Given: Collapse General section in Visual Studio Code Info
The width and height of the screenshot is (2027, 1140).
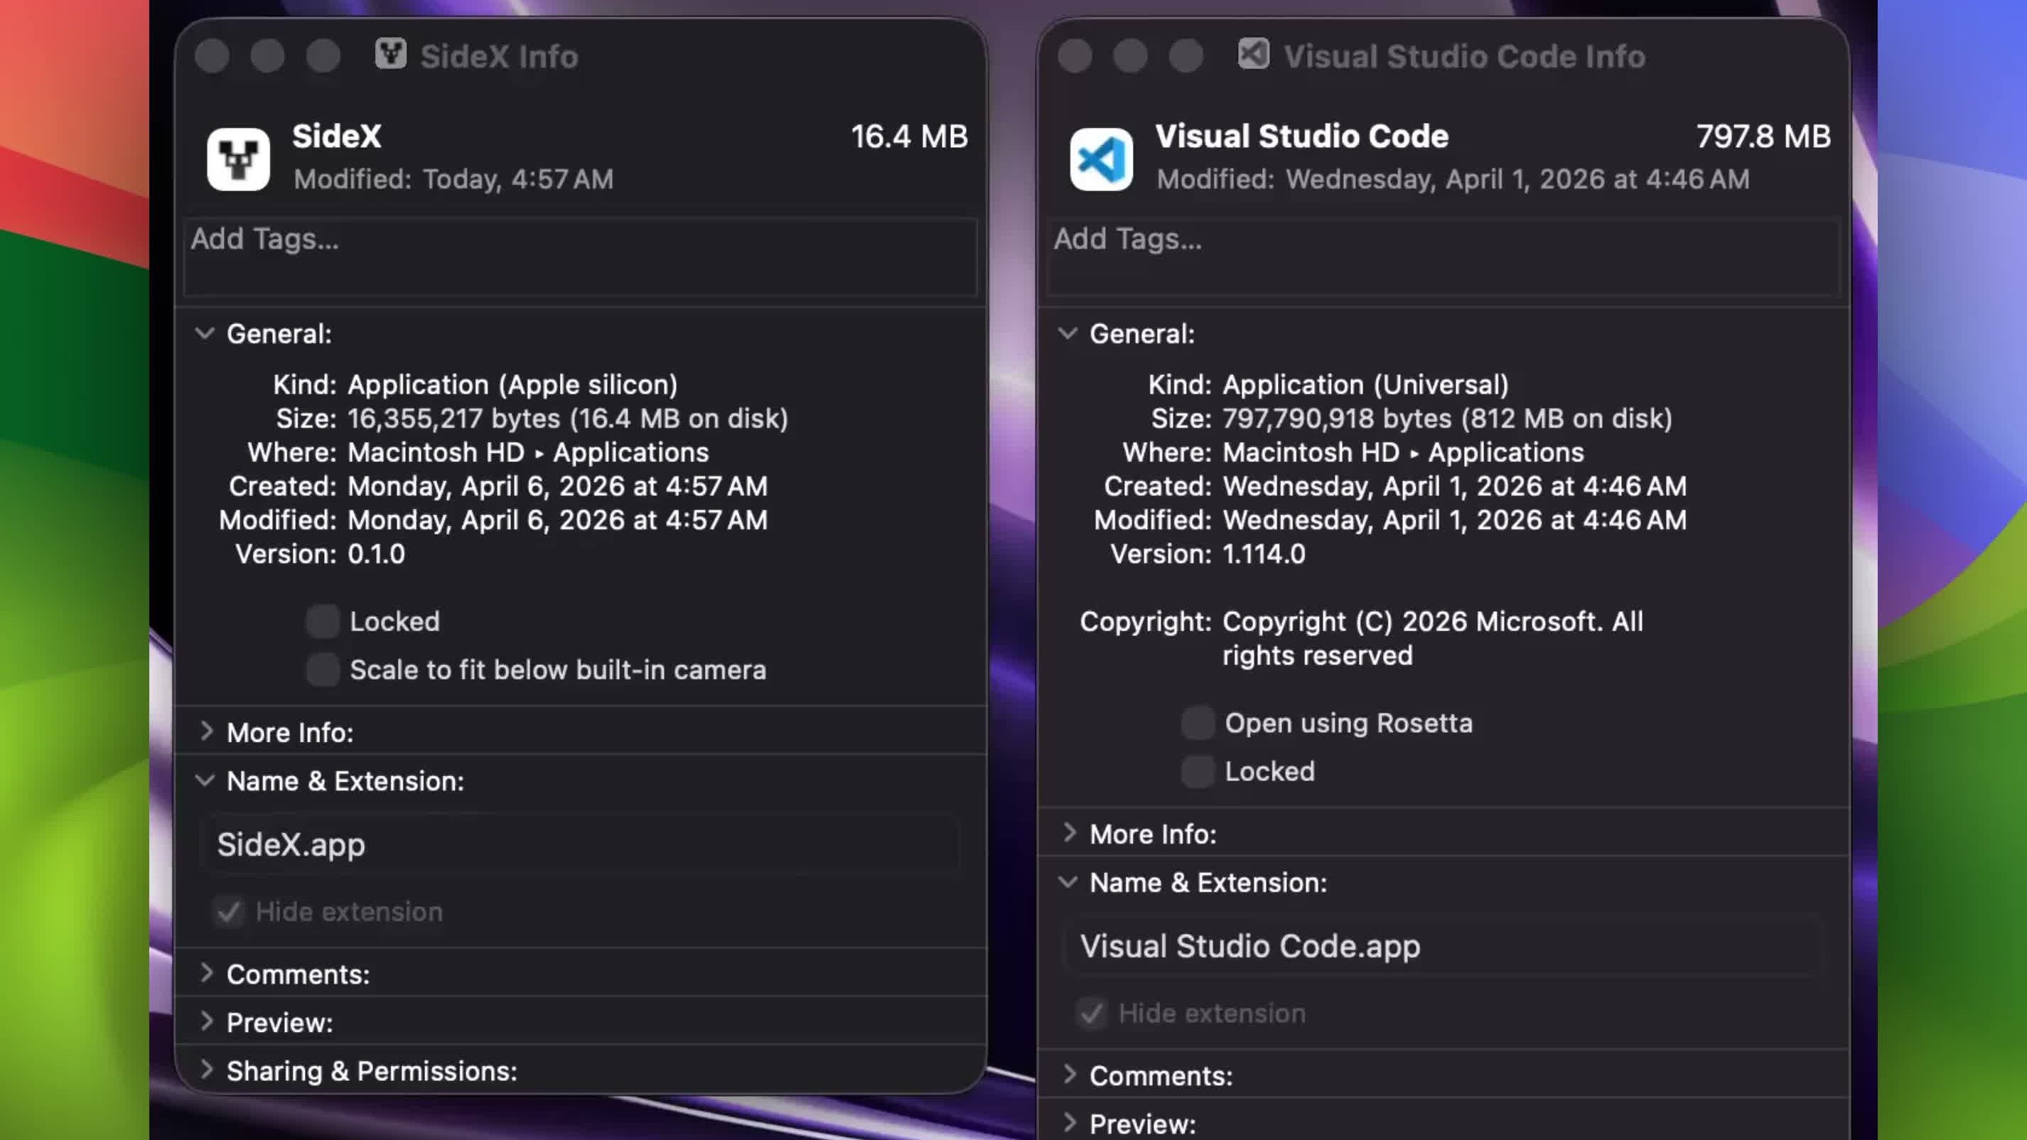Looking at the screenshot, I should (1068, 333).
